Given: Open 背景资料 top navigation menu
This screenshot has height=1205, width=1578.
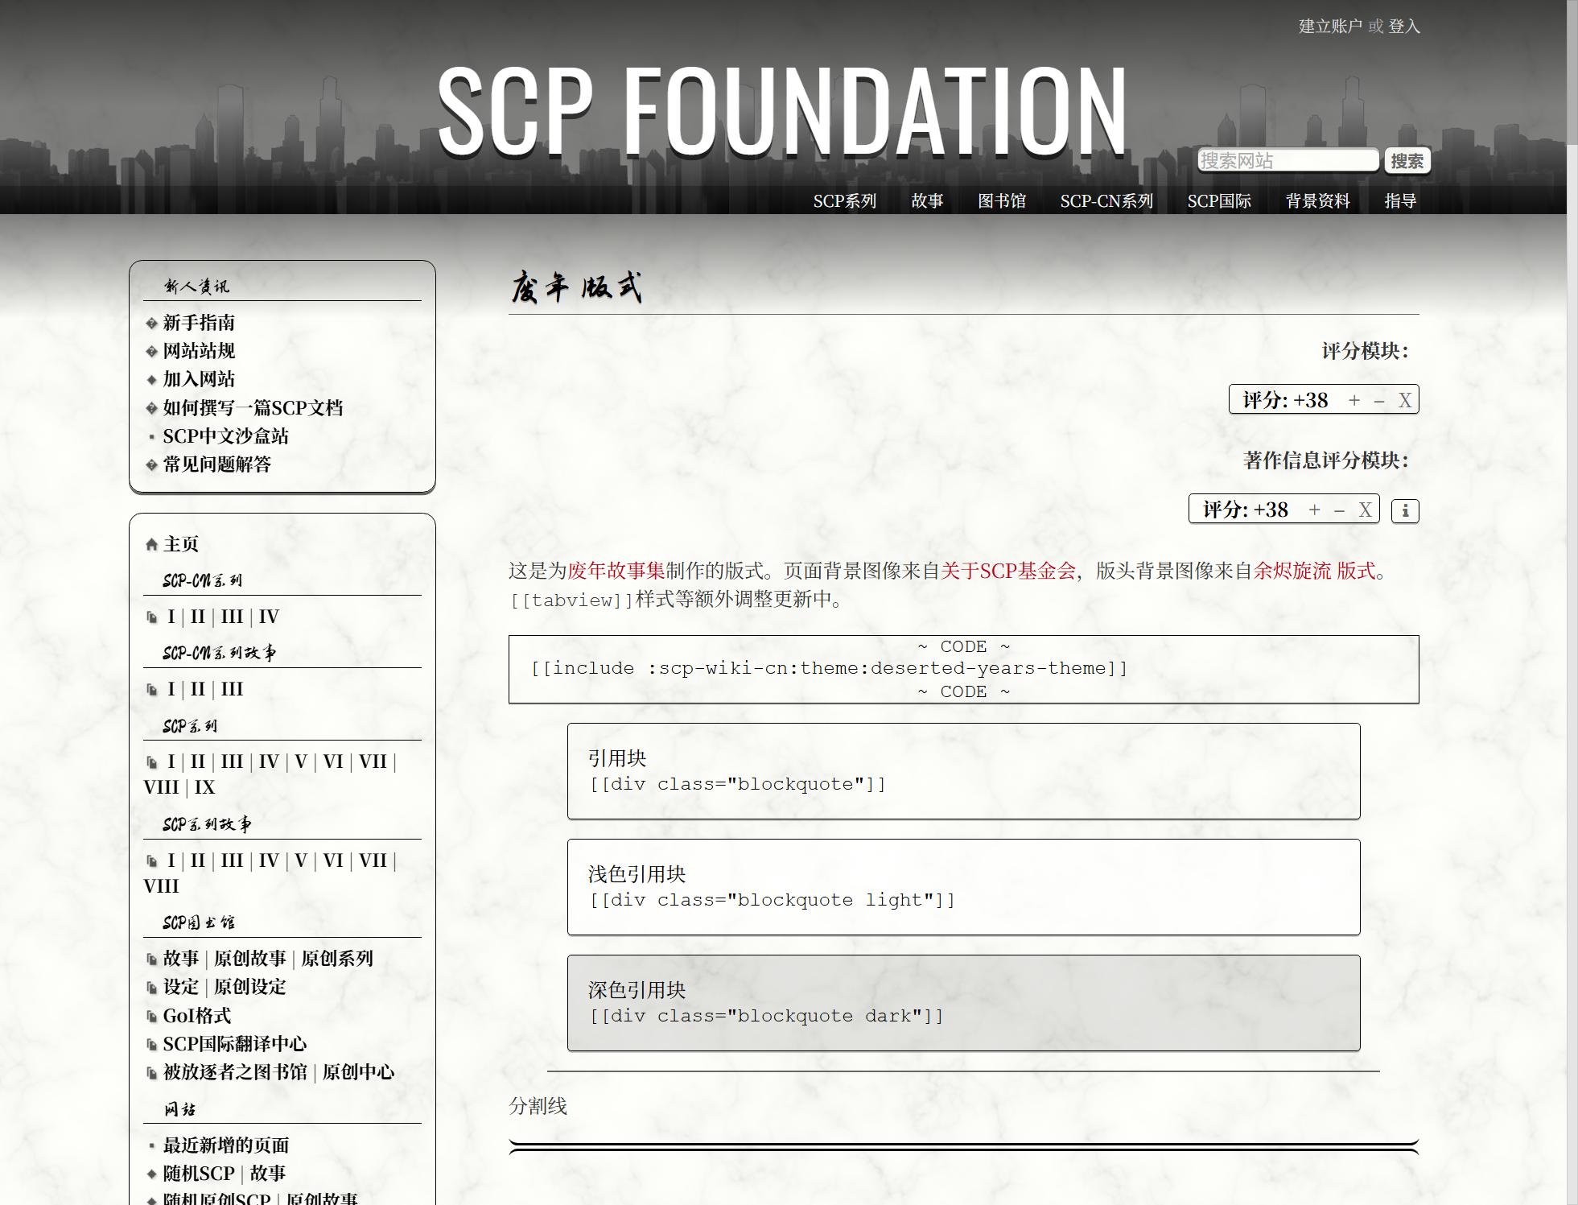Looking at the screenshot, I should [1317, 200].
